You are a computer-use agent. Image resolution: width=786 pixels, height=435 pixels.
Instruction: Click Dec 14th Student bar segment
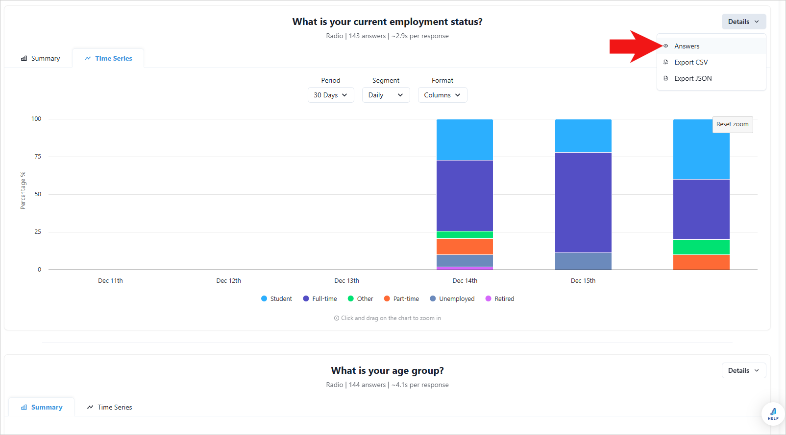465,140
